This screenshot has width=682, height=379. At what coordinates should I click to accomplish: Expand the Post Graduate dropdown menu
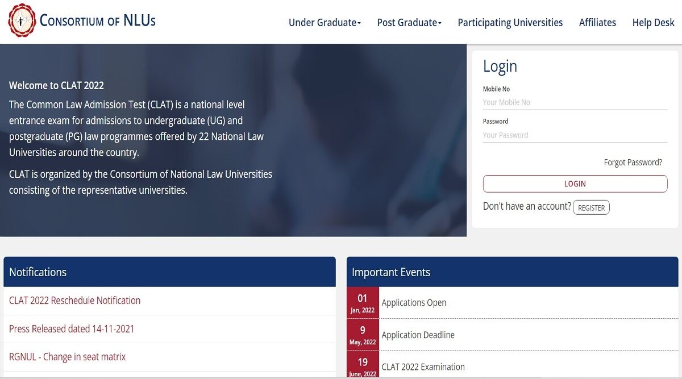[x=409, y=23]
